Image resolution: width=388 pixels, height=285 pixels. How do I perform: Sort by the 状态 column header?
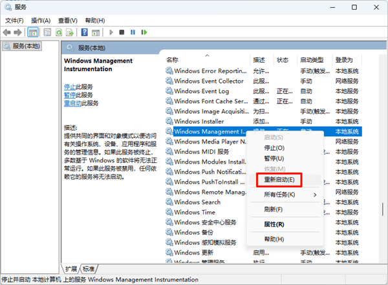(286, 60)
